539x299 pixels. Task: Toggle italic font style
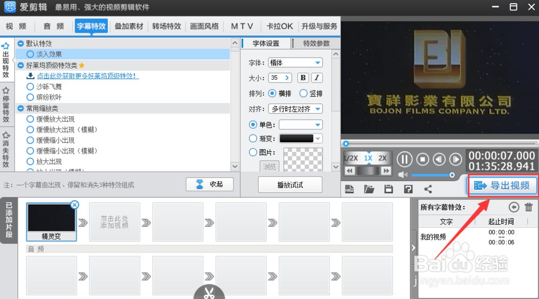[x=316, y=78]
